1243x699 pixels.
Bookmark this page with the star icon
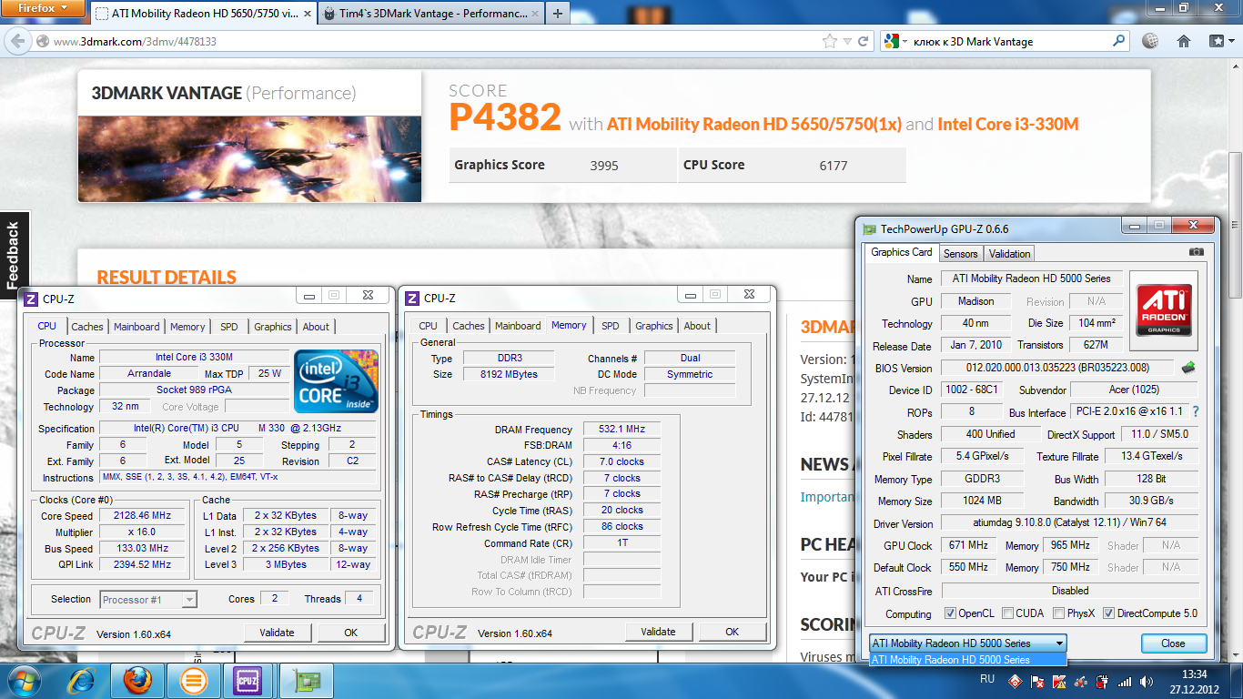(829, 41)
